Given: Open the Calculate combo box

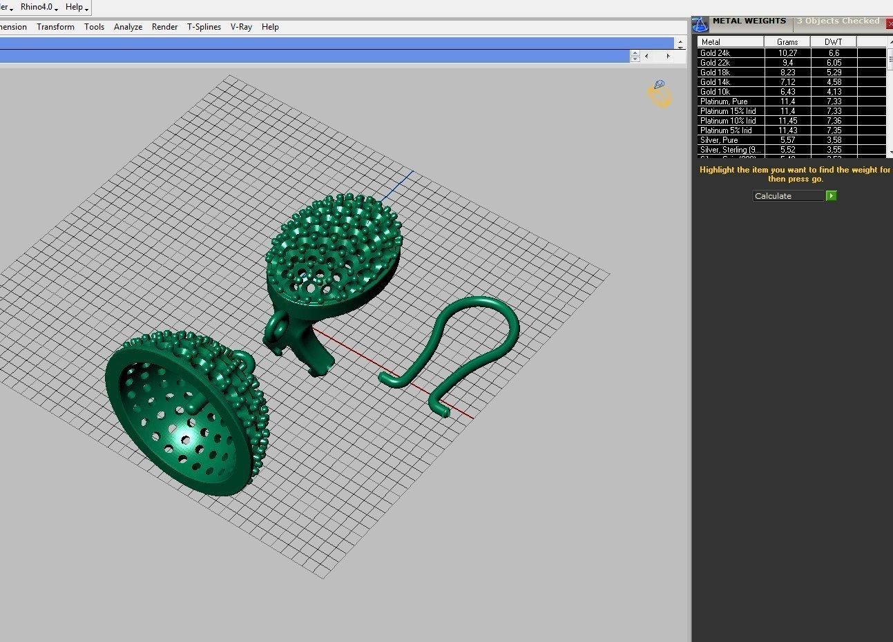Looking at the screenshot, I should pyautogui.click(x=789, y=196).
